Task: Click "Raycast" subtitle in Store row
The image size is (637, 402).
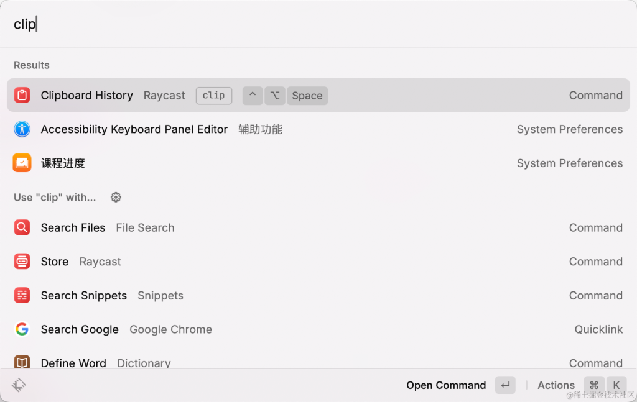Action: pos(100,262)
